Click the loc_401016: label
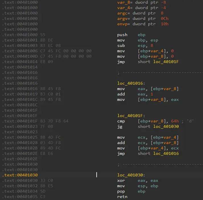The width and height of the screenshot is (203, 200). tap(131, 83)
